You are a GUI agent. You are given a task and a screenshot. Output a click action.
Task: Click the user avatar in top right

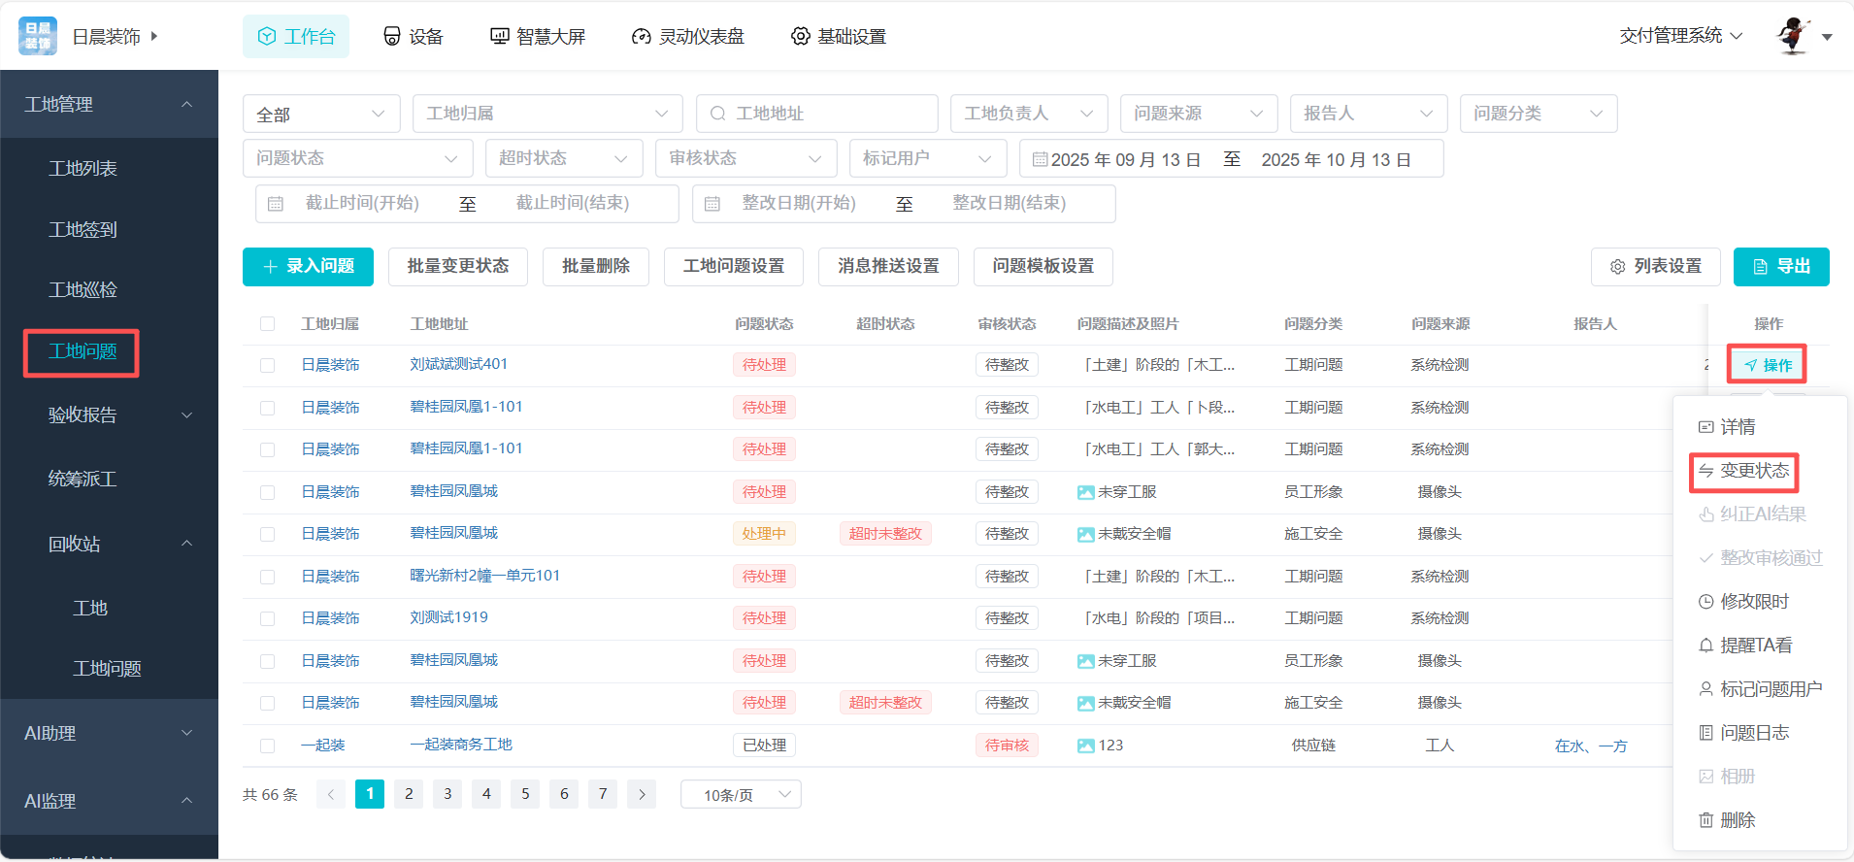point(1793,36)
